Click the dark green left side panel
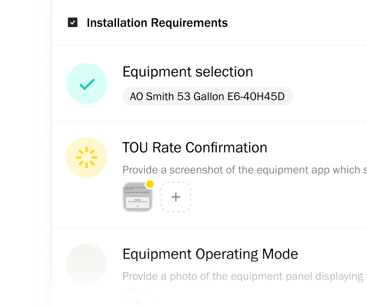 pyautogui.click(x=18, y=153)
